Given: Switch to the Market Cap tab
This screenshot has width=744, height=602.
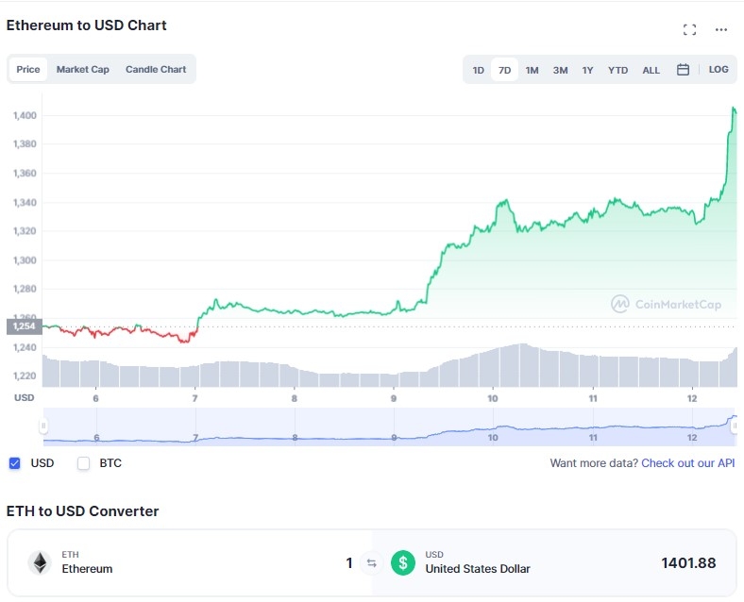Looking at the screenshot, I should point(82,69).
